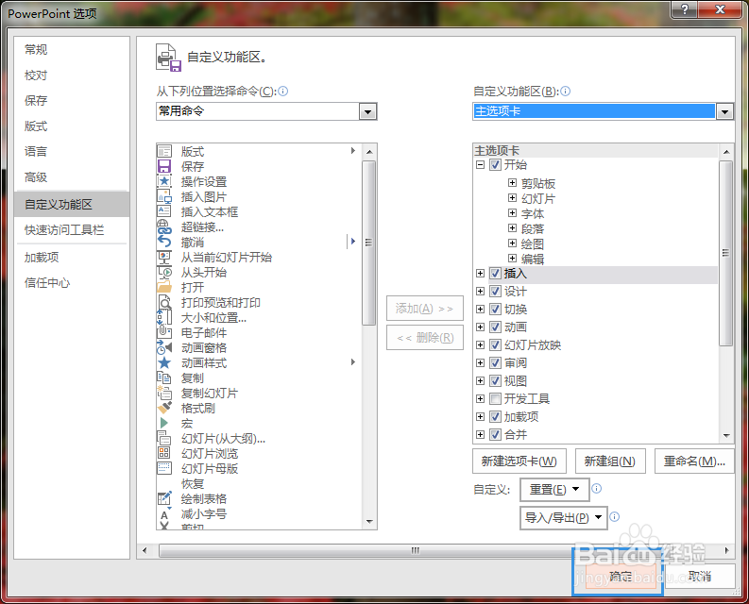Click the 新建组(N) button
This screenshot has width=749, height=604.
point(610,461)
